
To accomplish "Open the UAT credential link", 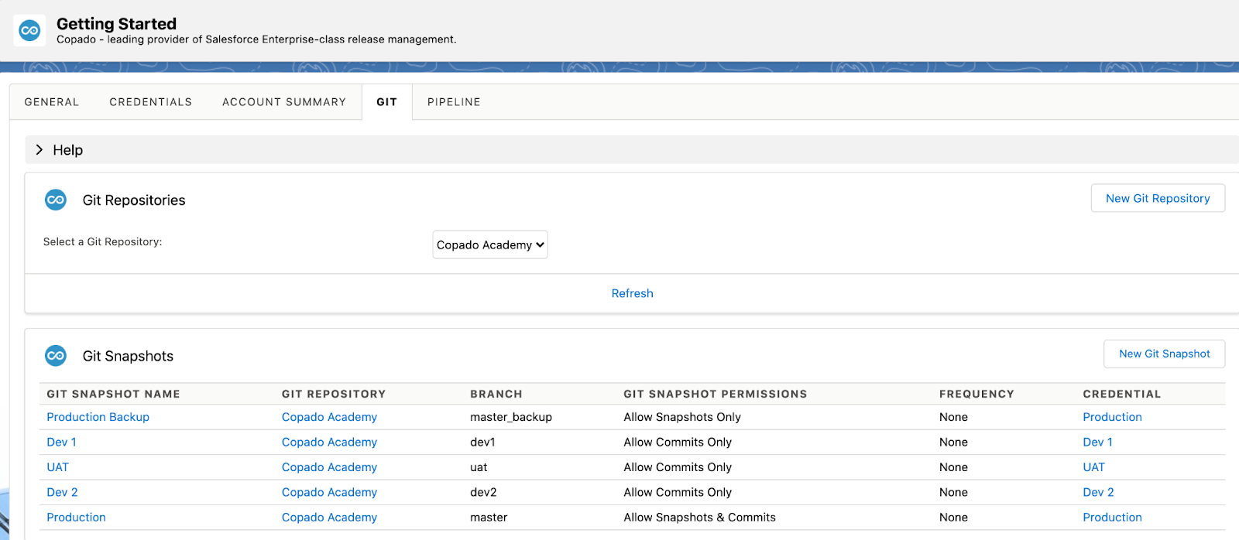I will [x=1094, y=467].
